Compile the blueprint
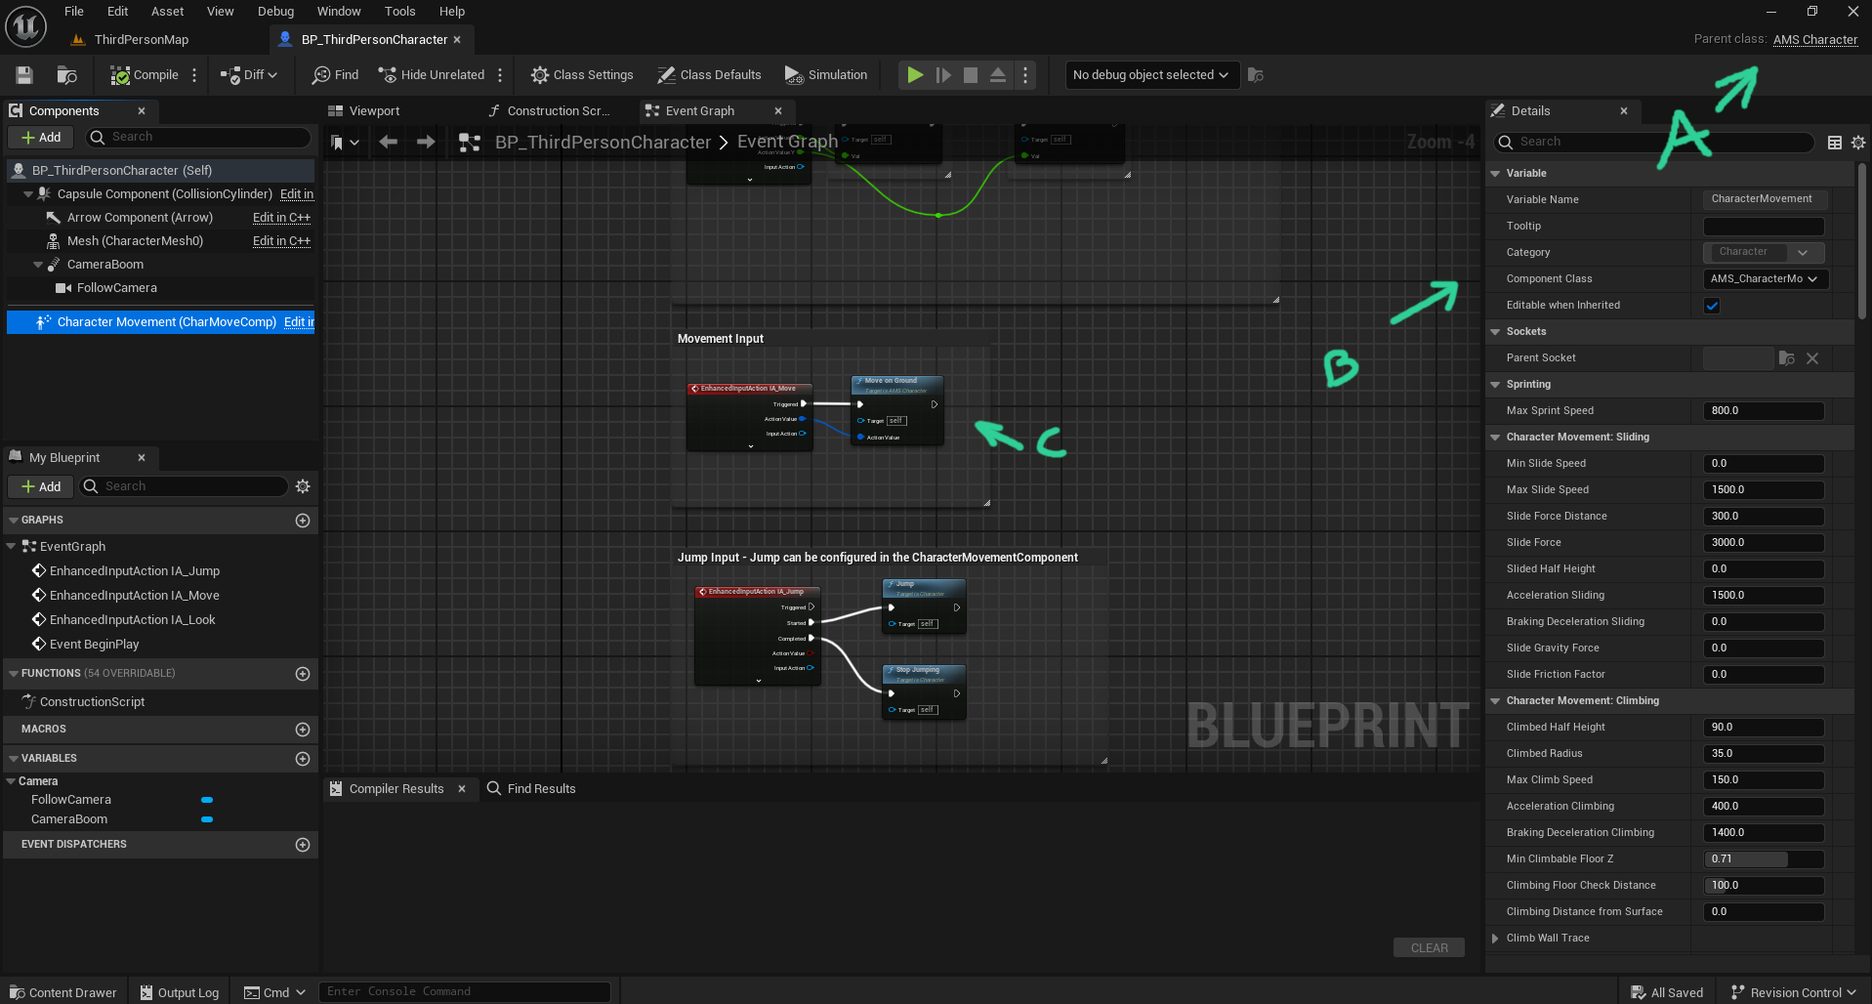1872x1004 pixels. pyautogui.click(x=145, y=75)
